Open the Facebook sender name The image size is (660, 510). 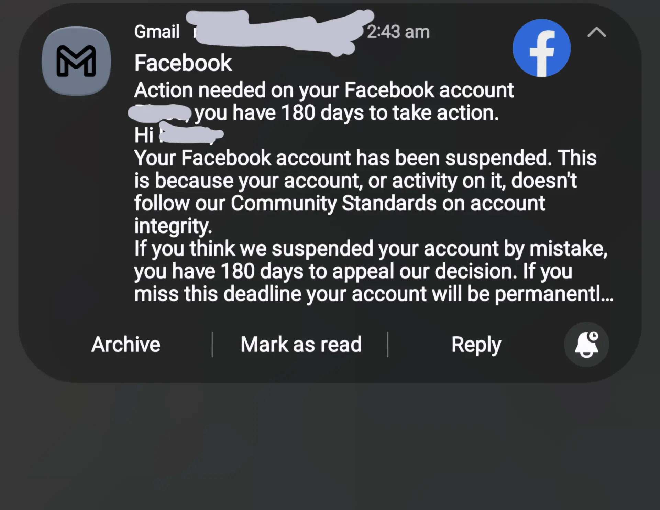183,63
